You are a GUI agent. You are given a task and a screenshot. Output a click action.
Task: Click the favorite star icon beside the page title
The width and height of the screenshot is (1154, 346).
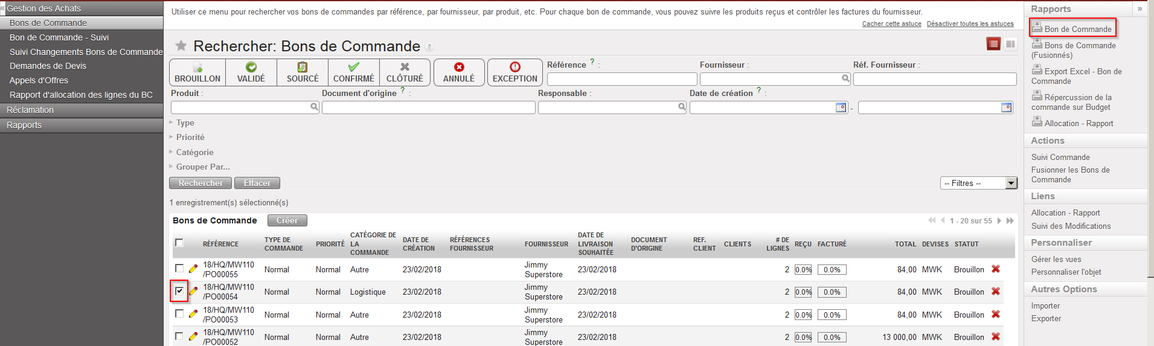(181, 46)
